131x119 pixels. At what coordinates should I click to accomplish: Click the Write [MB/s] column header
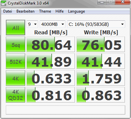click(x=101, y=32)
